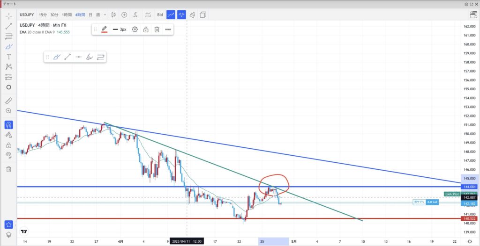The image size is (480, 246).
Task: Toggle the favorites toolbar star button
Action: (8, 224)
